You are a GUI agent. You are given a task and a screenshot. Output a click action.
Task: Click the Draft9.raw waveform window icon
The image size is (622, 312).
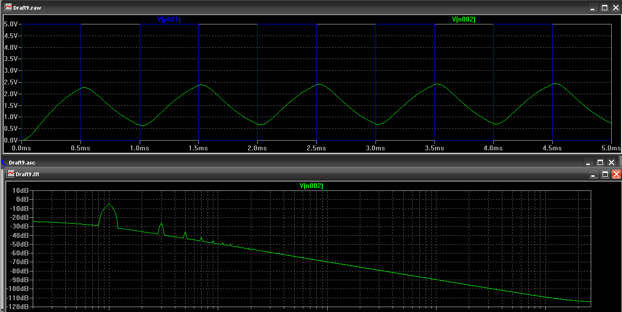8,8
